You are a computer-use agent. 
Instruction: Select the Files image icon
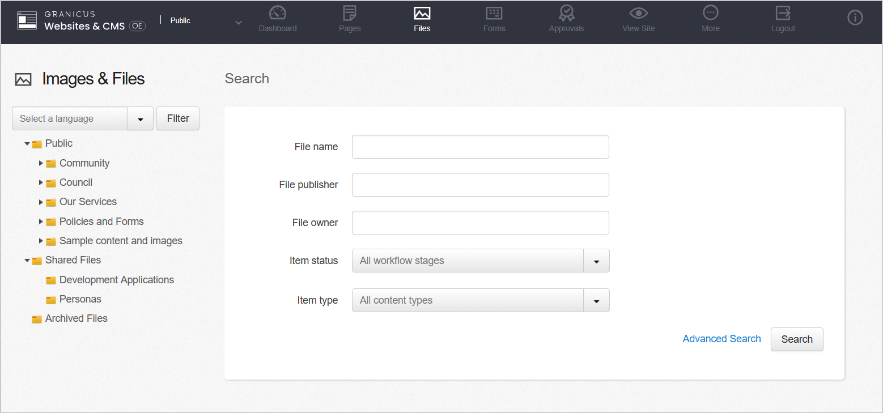422,13
